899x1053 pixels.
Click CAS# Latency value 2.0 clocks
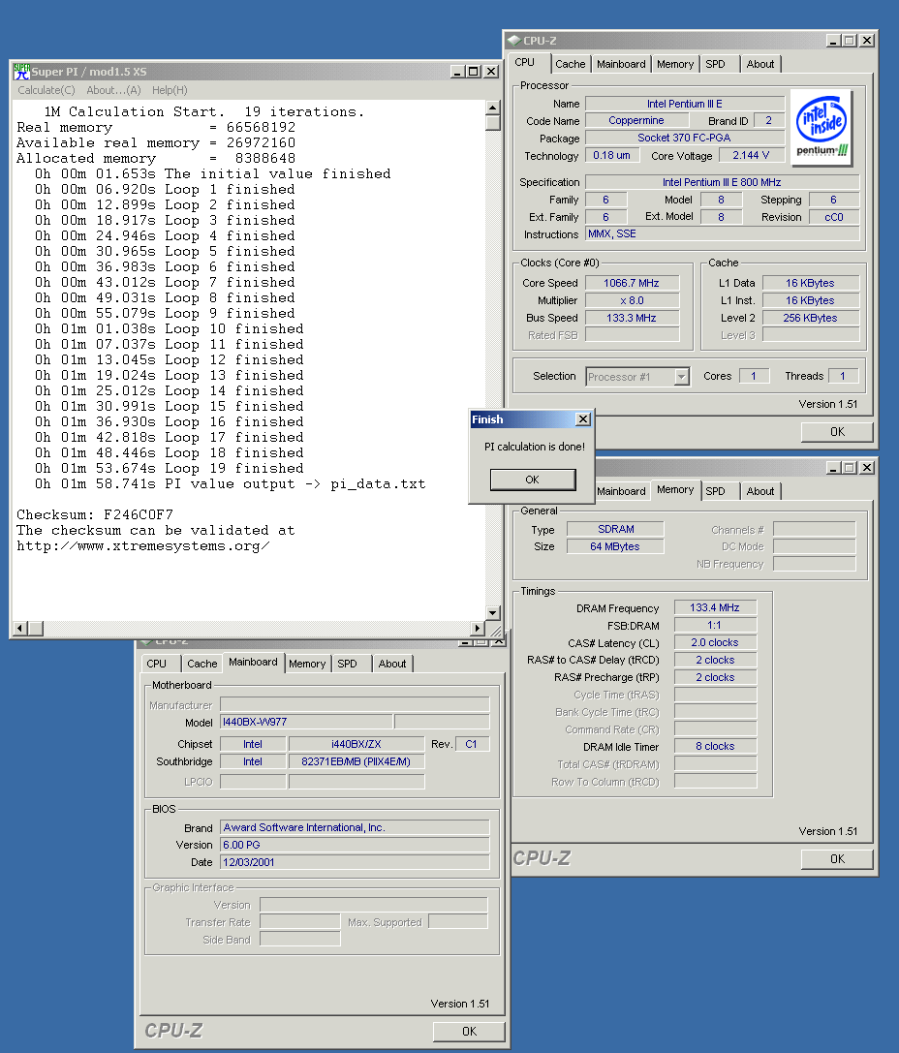(x=715, y=642)
